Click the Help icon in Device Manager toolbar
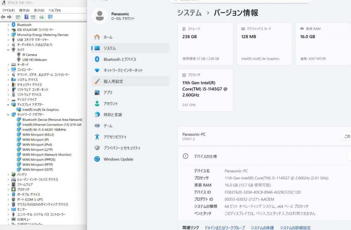Screen dimensions: 351x230 tap(26, 17)
